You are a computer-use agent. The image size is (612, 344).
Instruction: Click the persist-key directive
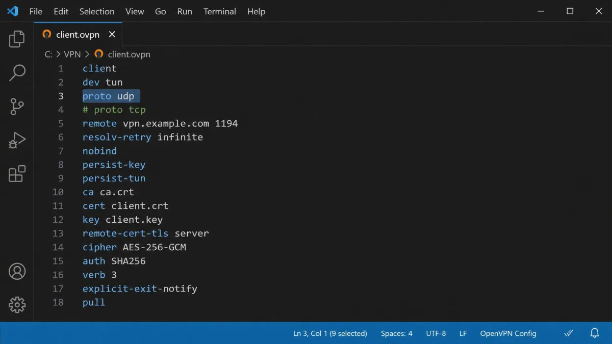point(114,165)
